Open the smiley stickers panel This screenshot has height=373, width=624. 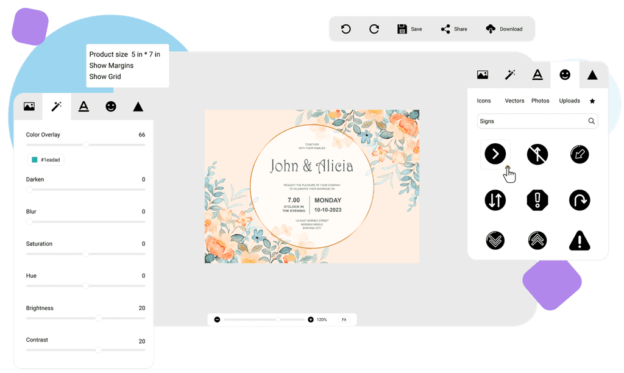[564, 74]
